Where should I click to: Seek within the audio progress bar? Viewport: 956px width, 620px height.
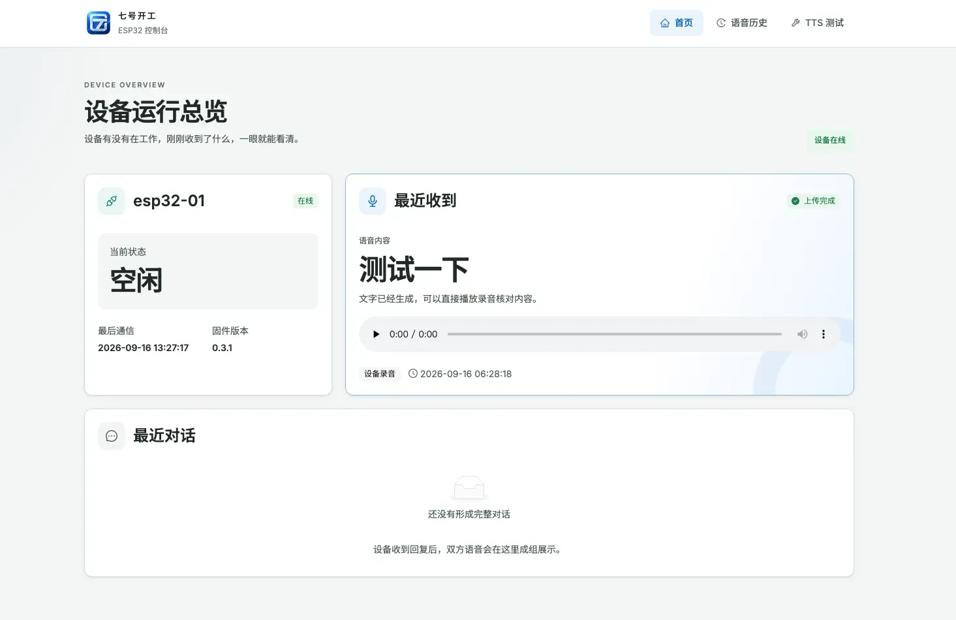(x=615, y=334)
